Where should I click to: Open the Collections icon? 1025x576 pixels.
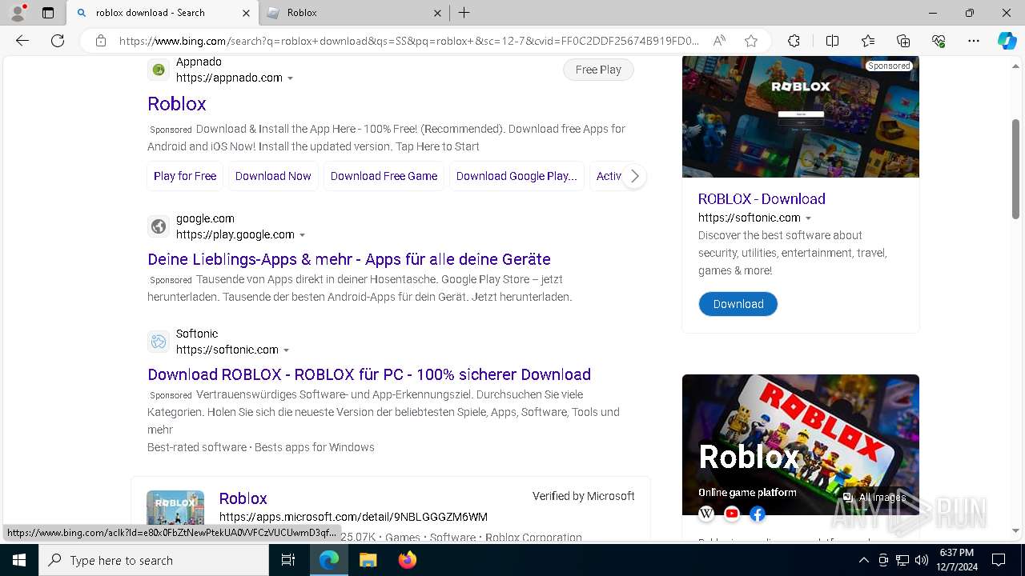click(903, 41)
